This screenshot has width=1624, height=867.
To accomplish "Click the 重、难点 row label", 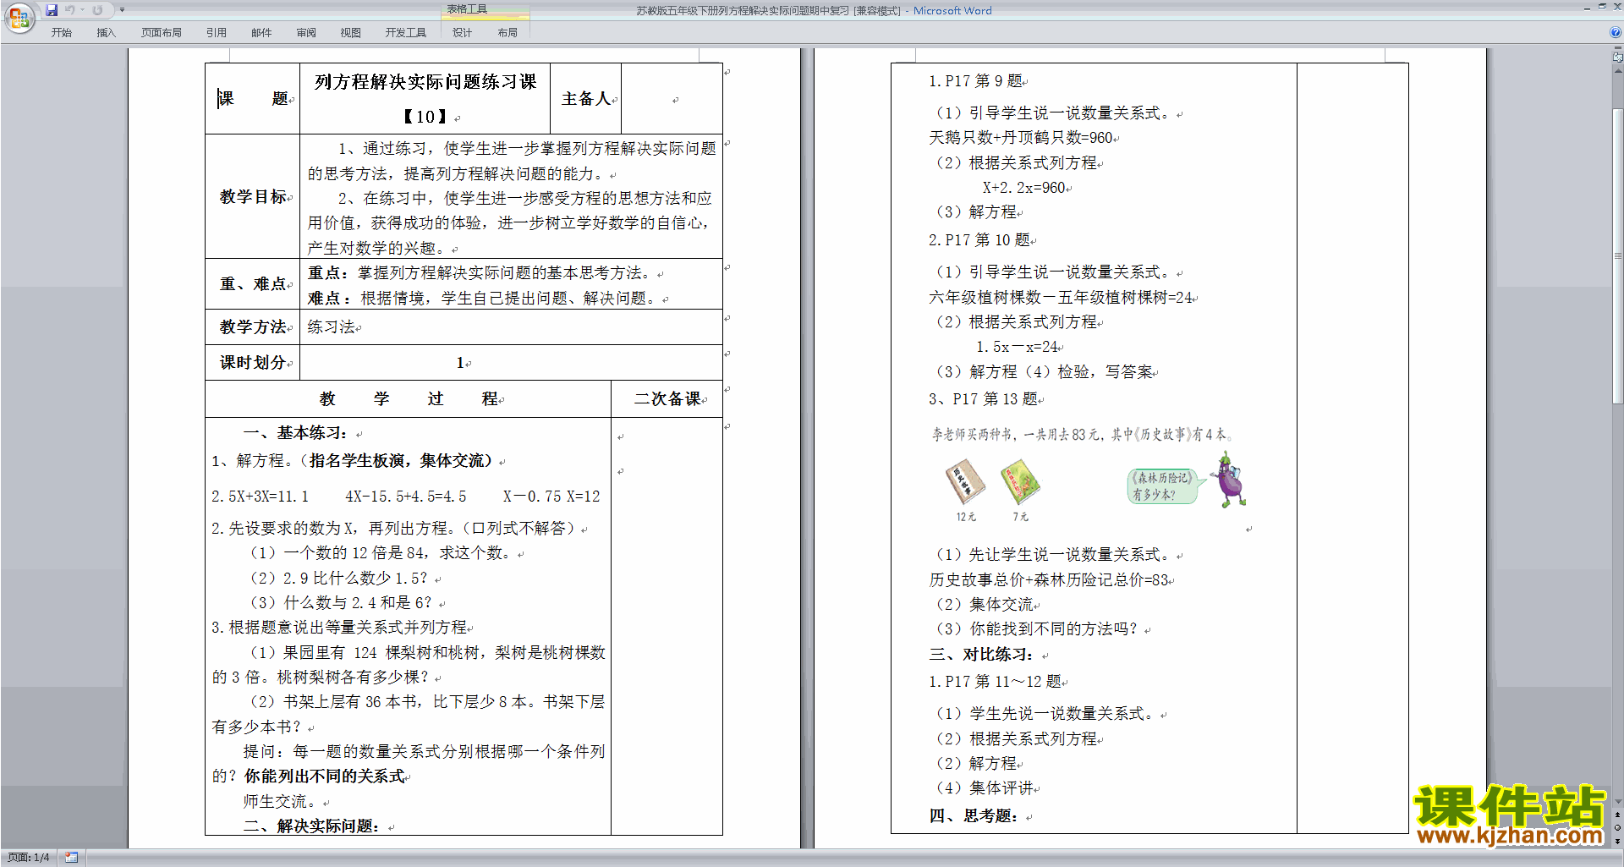I will coord(254,284).
